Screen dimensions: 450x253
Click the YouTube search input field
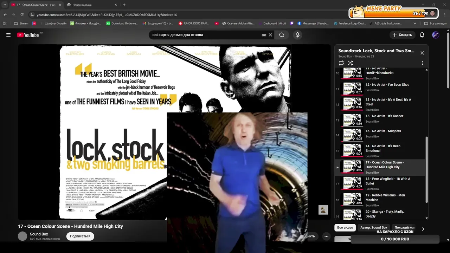click(x=206, y=35)
